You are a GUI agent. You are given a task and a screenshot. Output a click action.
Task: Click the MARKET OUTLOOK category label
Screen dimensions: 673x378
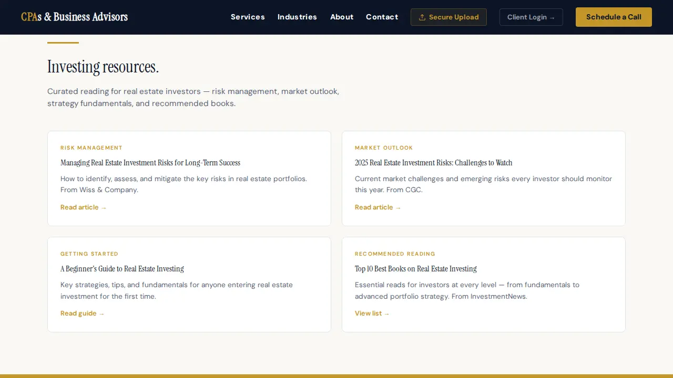point(384,148)
